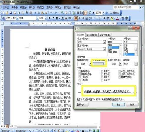Check the 空心 outline checkbox
Screen dimensions: 145x132
[102, 74]
